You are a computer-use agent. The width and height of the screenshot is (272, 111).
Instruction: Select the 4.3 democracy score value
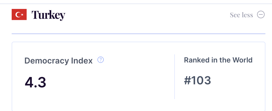[x=35, y=82]
